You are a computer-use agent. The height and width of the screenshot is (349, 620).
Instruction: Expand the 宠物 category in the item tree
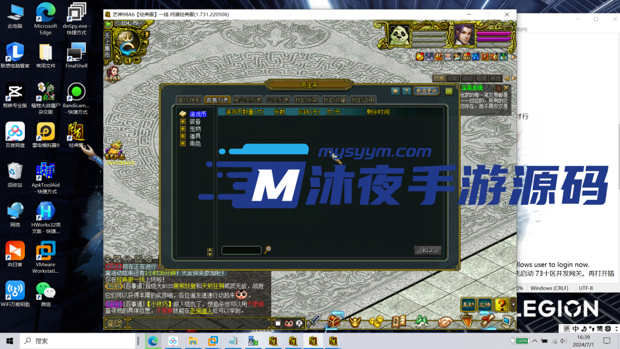182,128
